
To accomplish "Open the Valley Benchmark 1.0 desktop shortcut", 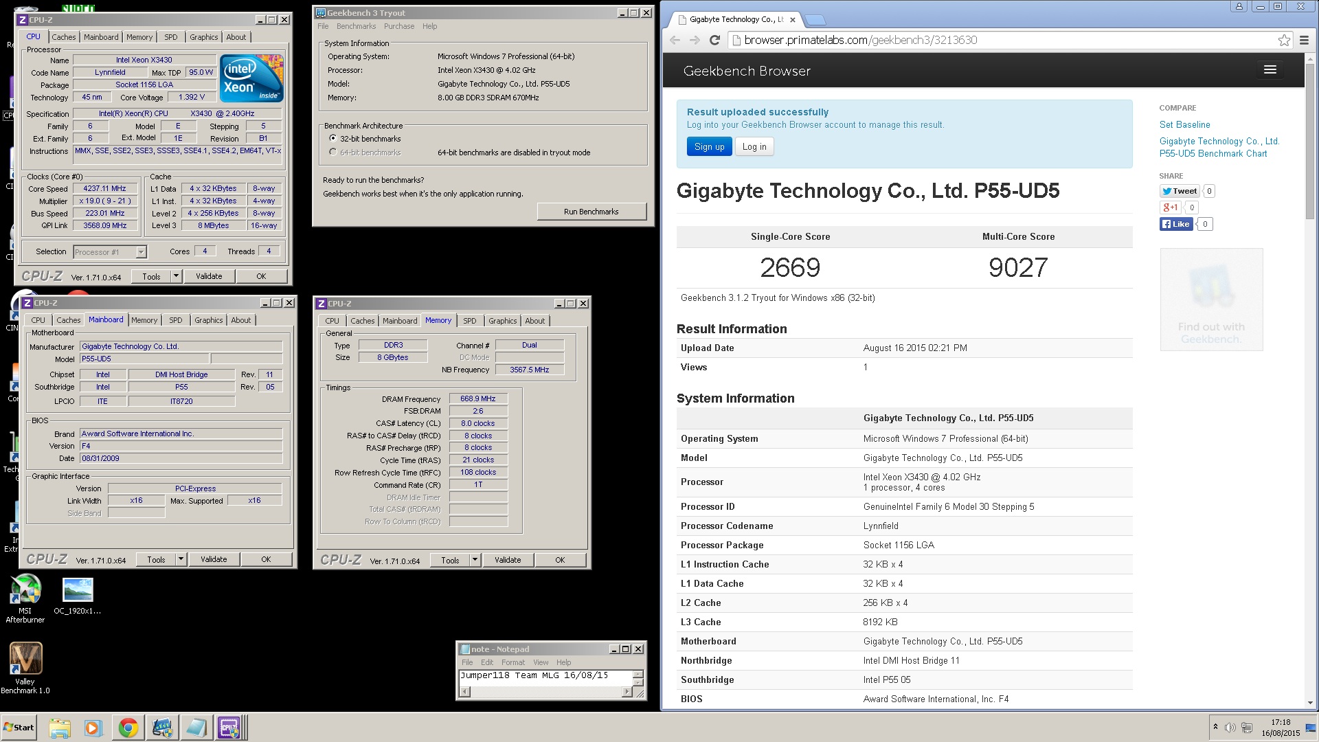I will 25,668.
